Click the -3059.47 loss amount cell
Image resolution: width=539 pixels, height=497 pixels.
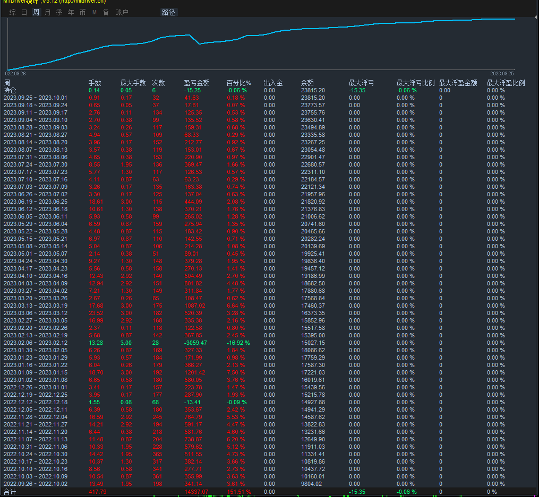pyautogui.click(x=195, y=343)
